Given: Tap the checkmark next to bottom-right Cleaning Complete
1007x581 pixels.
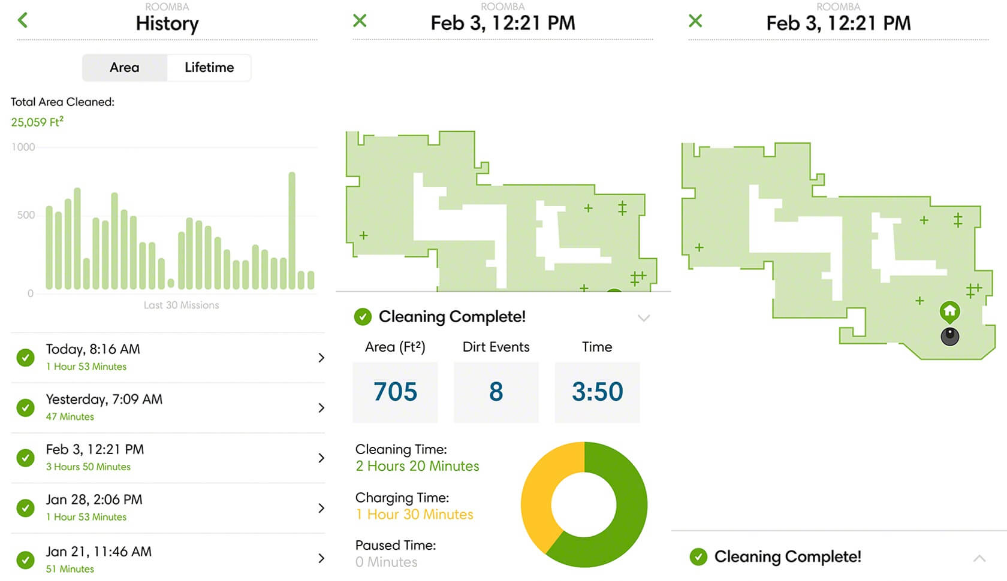Looking at the screenshot, I should (698, 557).
